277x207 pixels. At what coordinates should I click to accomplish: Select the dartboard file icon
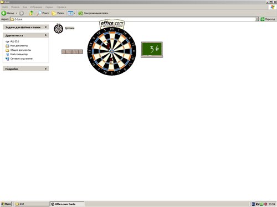click(59, 29)
